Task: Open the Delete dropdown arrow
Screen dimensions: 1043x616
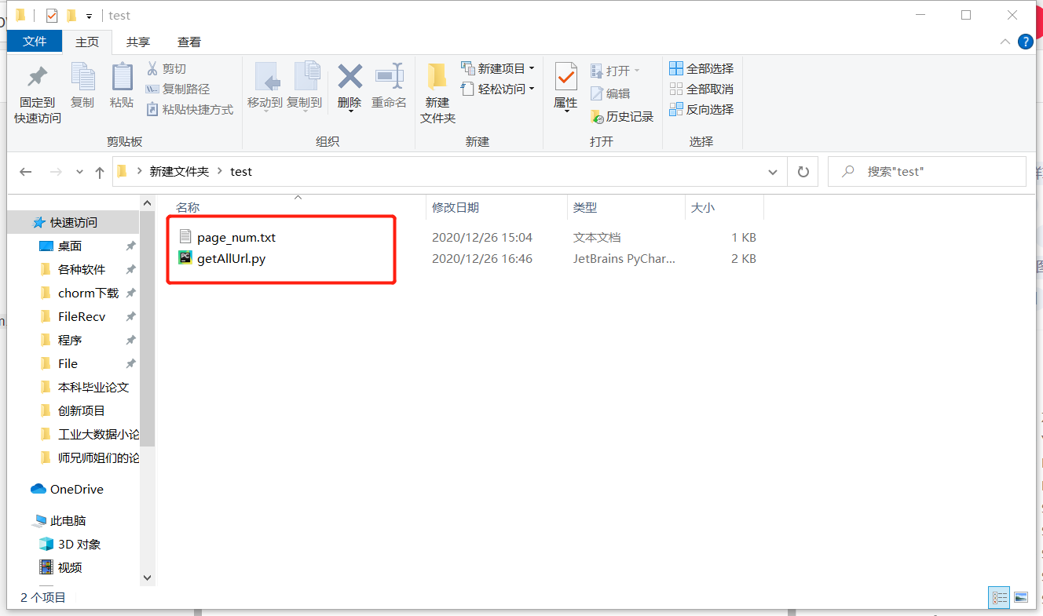Action: click(349, 111)
